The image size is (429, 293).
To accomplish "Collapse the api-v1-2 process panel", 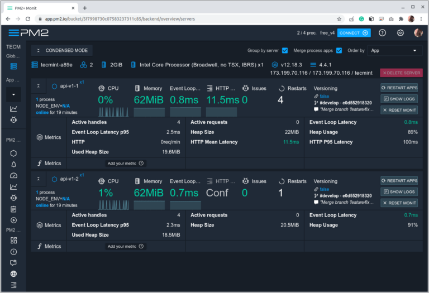I will coord(39,180).
